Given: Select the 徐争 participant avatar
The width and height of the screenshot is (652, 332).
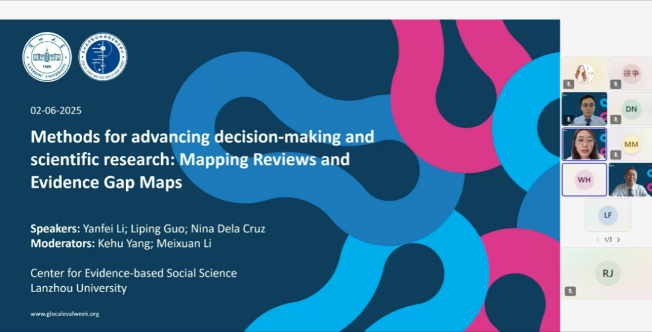Looking at the screenshot, I should coord(631,73).
